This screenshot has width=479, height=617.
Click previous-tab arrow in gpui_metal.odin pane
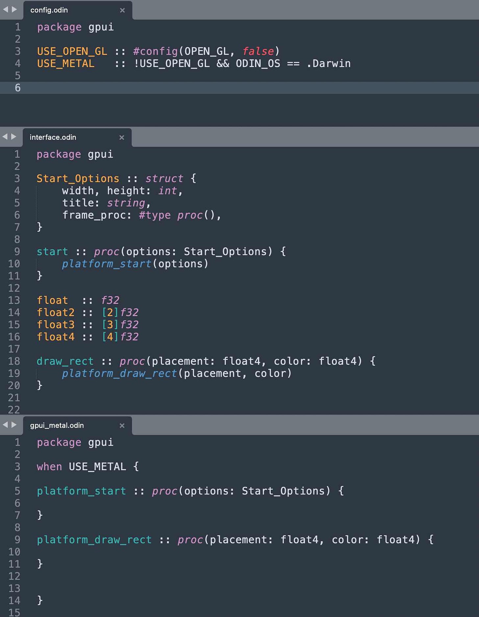5,425
